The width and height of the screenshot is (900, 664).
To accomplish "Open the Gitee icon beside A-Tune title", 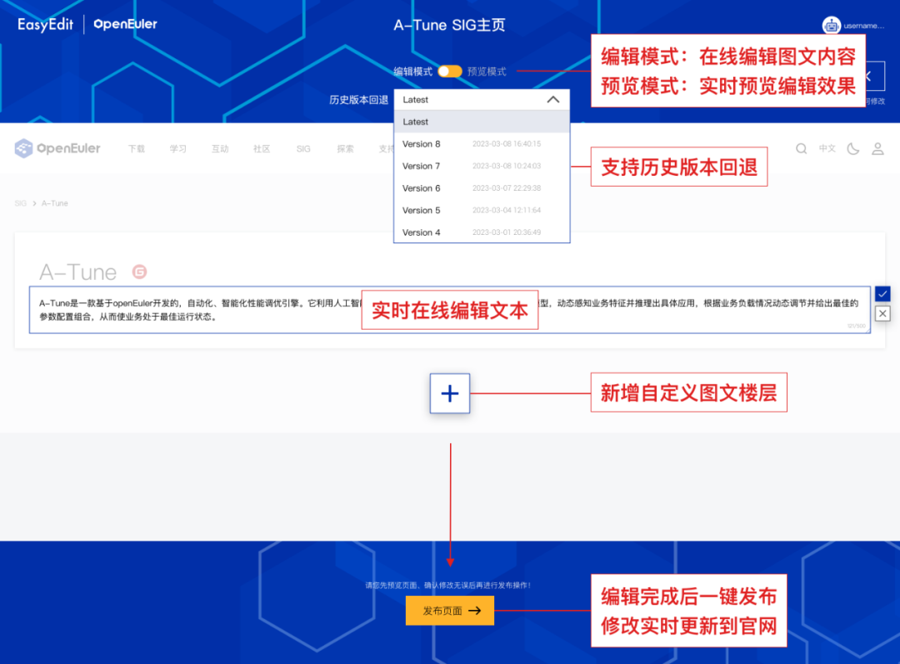I will pyautogui.click(x=139, y=272).
